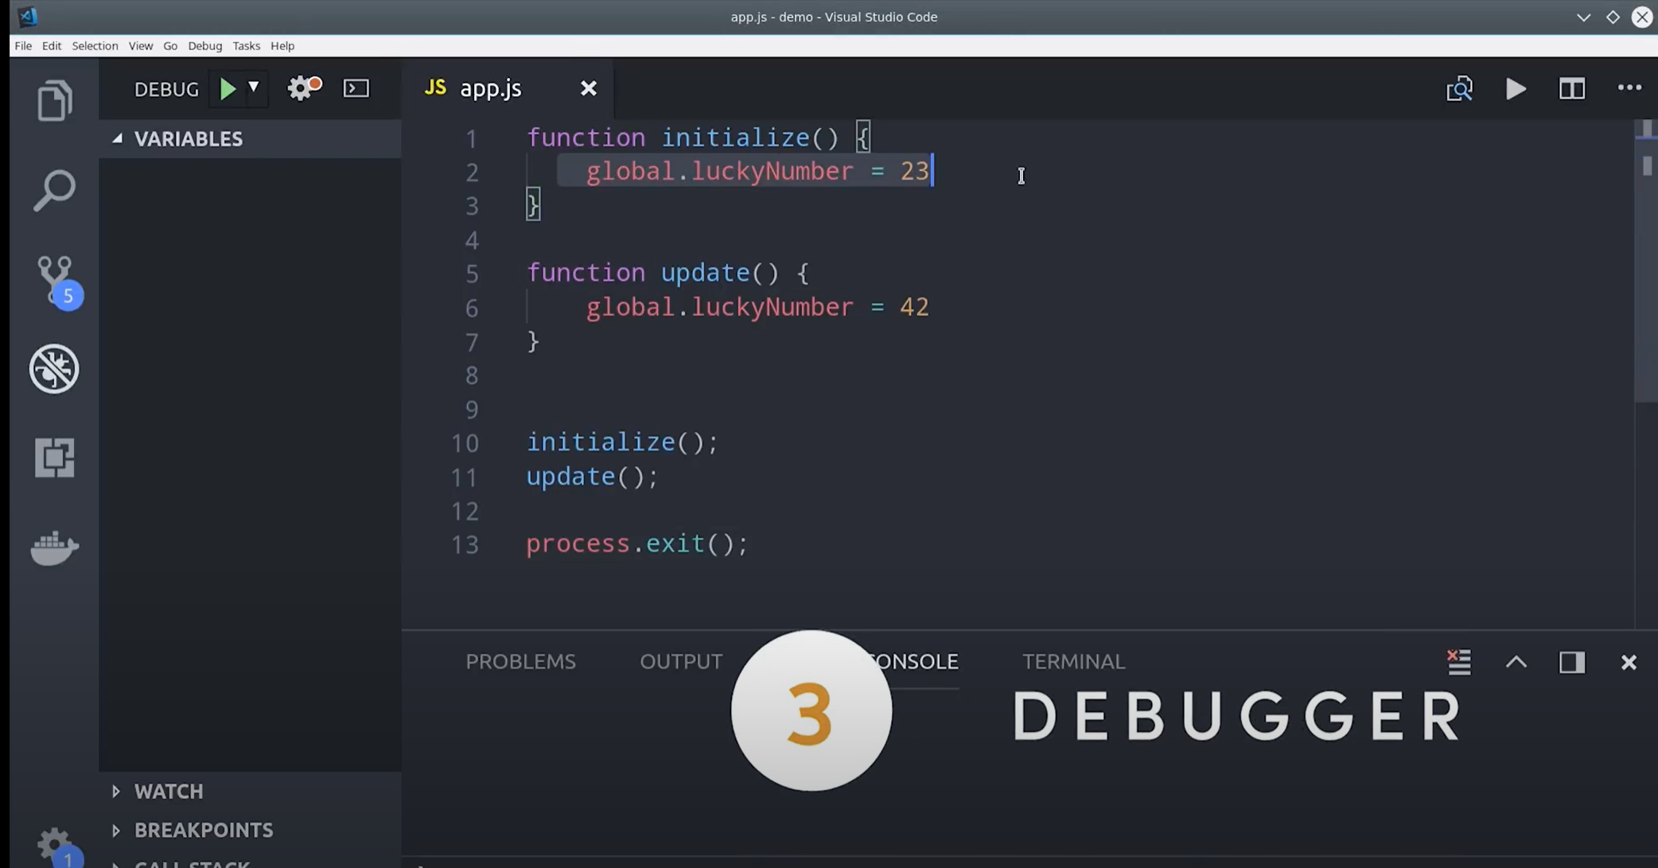
Task: Open the Docker view icon
Action: pos(54,547)
